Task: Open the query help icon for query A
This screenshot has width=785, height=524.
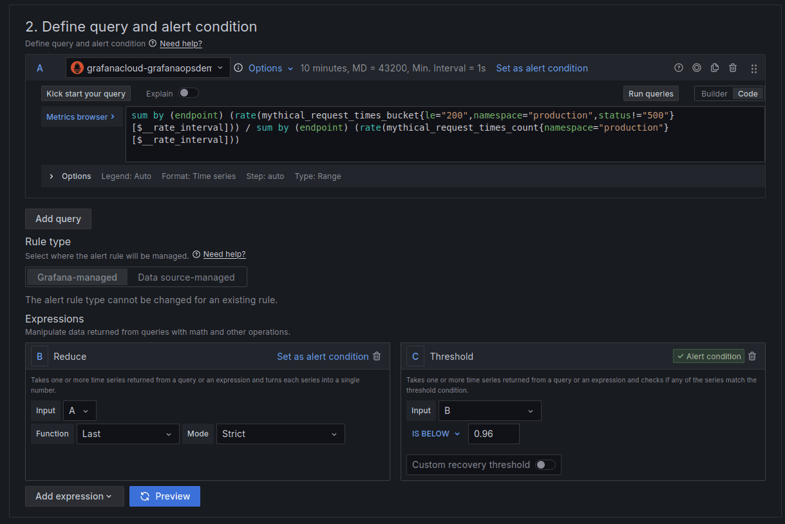Action: click(x=679, y=68)
